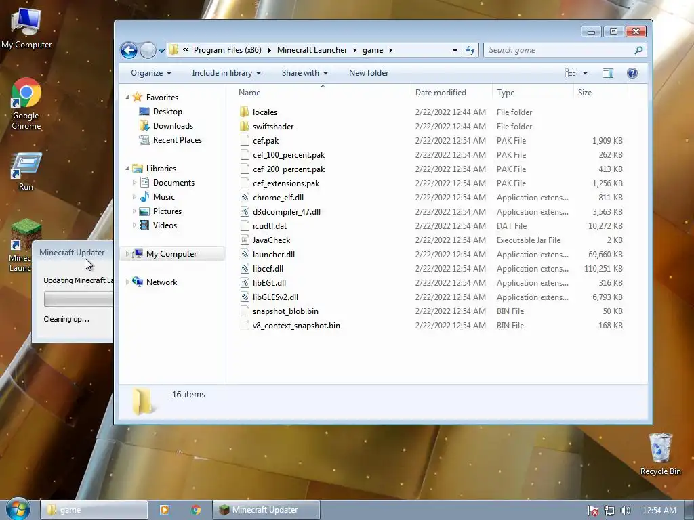Select Minecraft Launcher in address path
This screenshot has width=694, height=520.
tap(312, 50)
